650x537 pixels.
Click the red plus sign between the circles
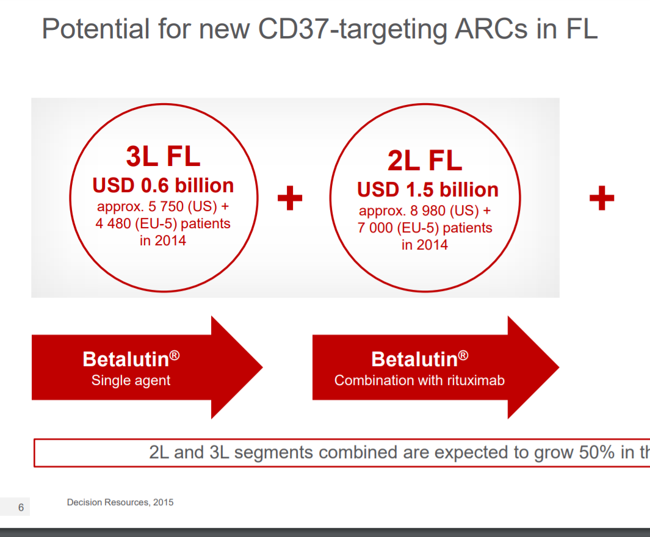coord(290,198)
